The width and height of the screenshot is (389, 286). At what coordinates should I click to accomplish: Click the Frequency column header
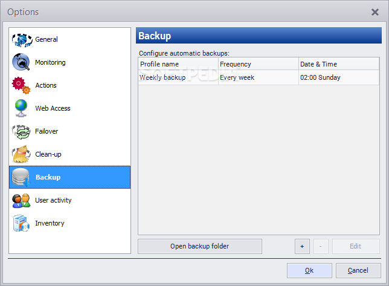(259, 64)
